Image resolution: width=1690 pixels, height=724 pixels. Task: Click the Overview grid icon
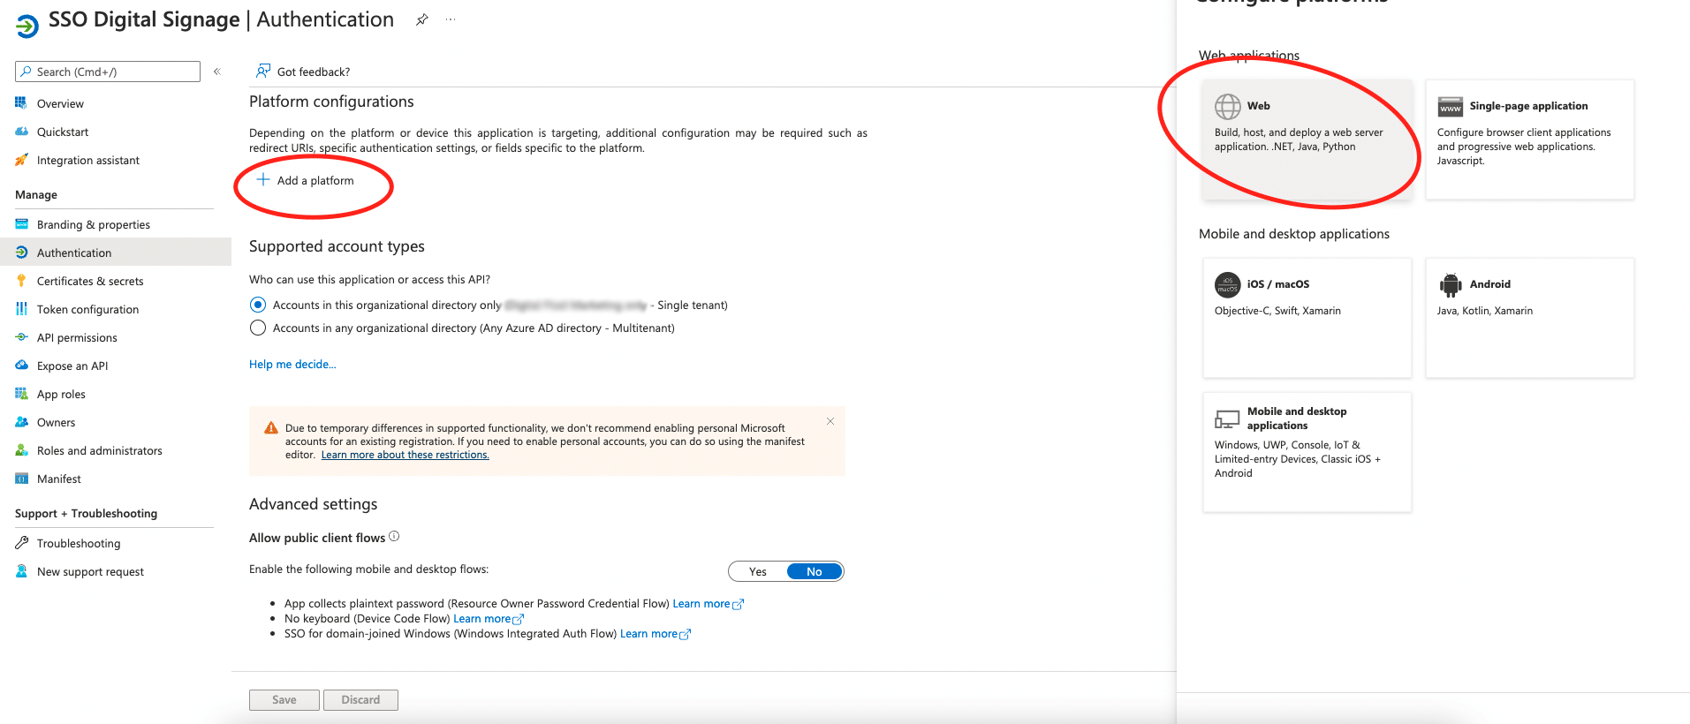click(x=21, y=103)
